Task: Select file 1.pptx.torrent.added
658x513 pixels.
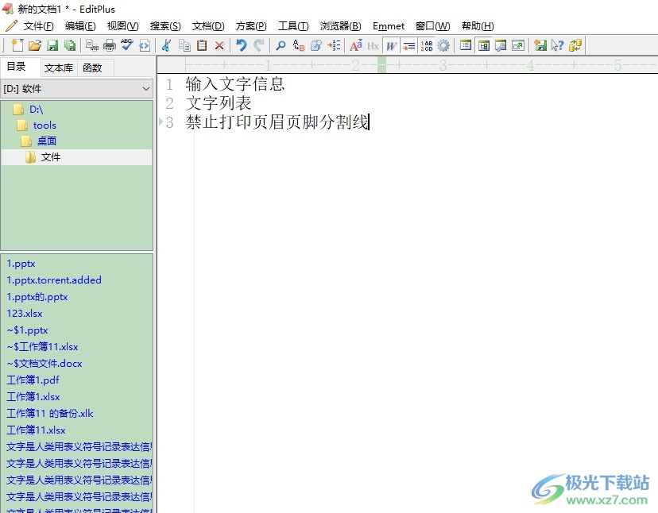Action: pyautogui.click(x=54, y=280)
